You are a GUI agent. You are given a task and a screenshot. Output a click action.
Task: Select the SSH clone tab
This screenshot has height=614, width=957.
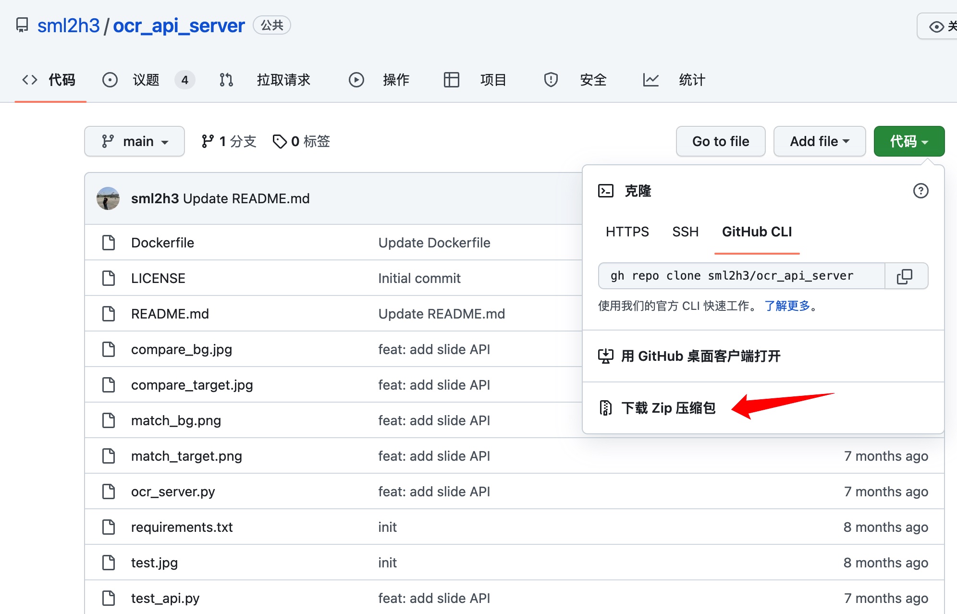(x=685, y=232)
